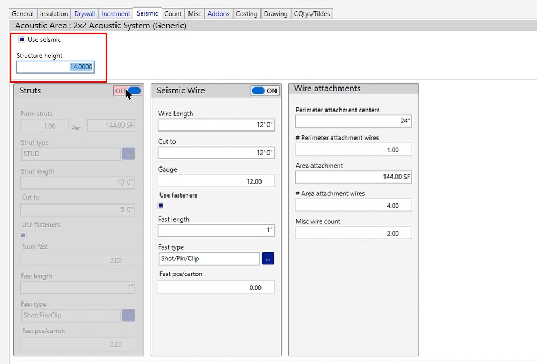Click Strut type browse button
Viewport: 537px width, 364px height.
(128, 154)
